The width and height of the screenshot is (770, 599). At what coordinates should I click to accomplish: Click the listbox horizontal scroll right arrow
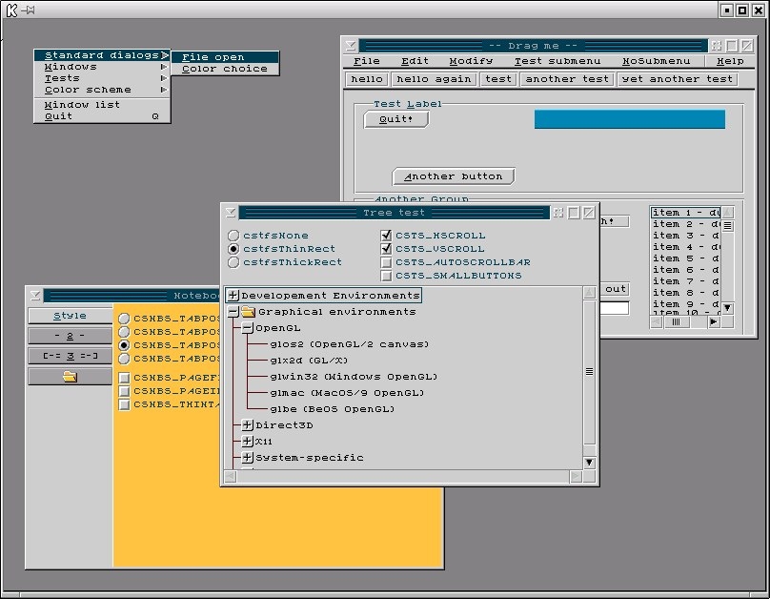[713, 322]
